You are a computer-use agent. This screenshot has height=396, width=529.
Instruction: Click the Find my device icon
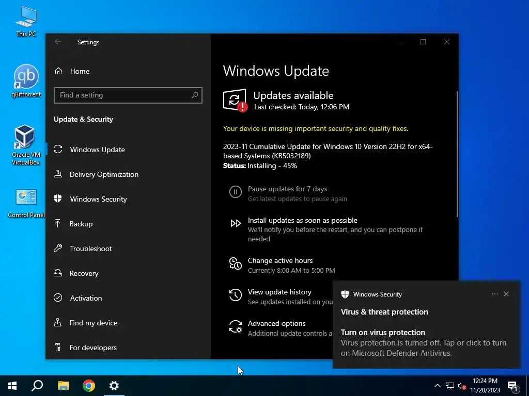58,322
